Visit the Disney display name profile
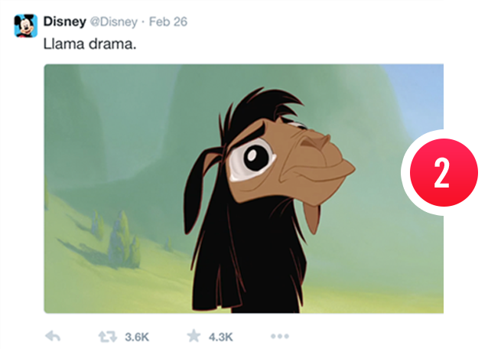This screenshot has width=488, height=349. [65, 21]
